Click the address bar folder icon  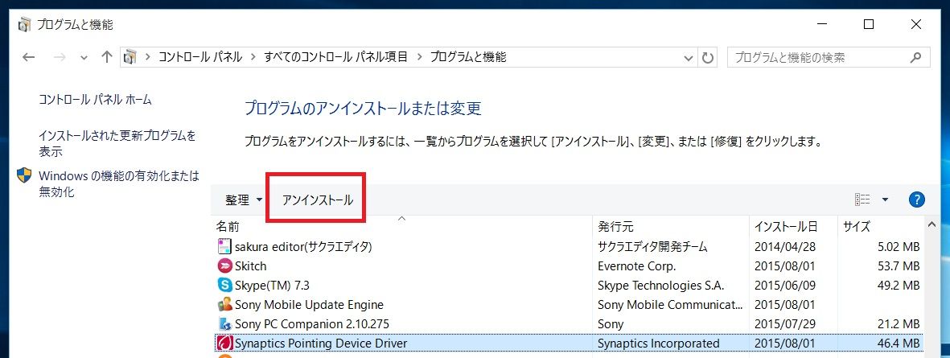coord(129,58)
